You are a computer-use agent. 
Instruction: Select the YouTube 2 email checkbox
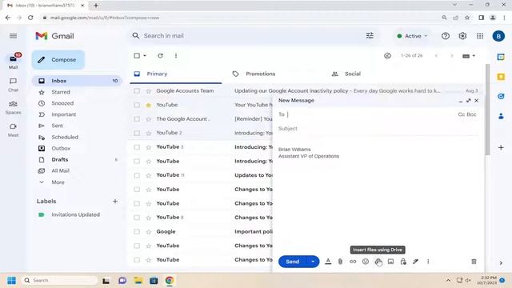click(137, 133)
